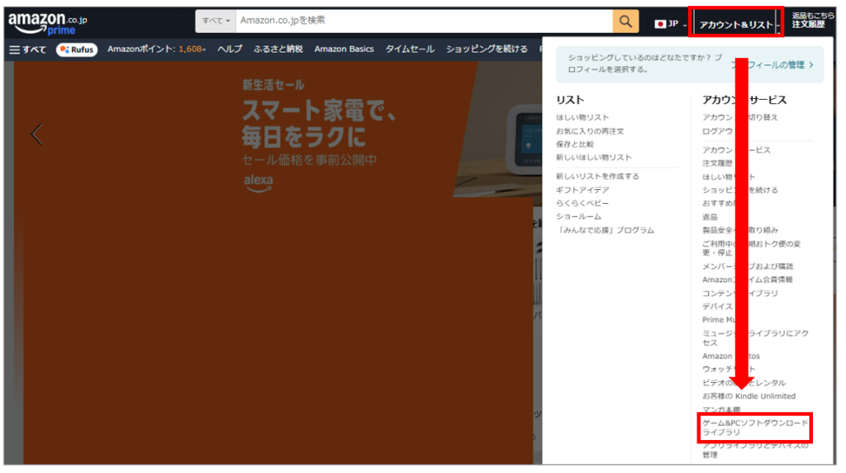Open らくらくベビー
Screen dimensions: 846x473
[x=582, y=203]
